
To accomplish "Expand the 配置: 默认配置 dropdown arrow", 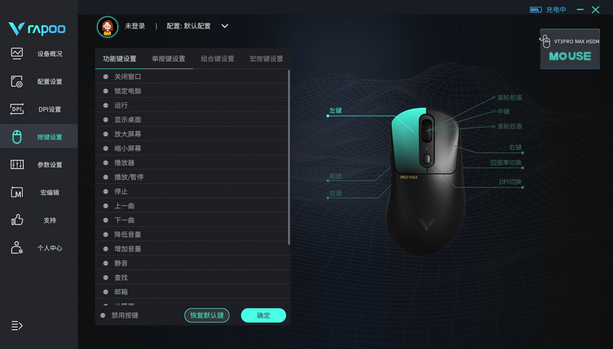I will [x=225, y=26].
